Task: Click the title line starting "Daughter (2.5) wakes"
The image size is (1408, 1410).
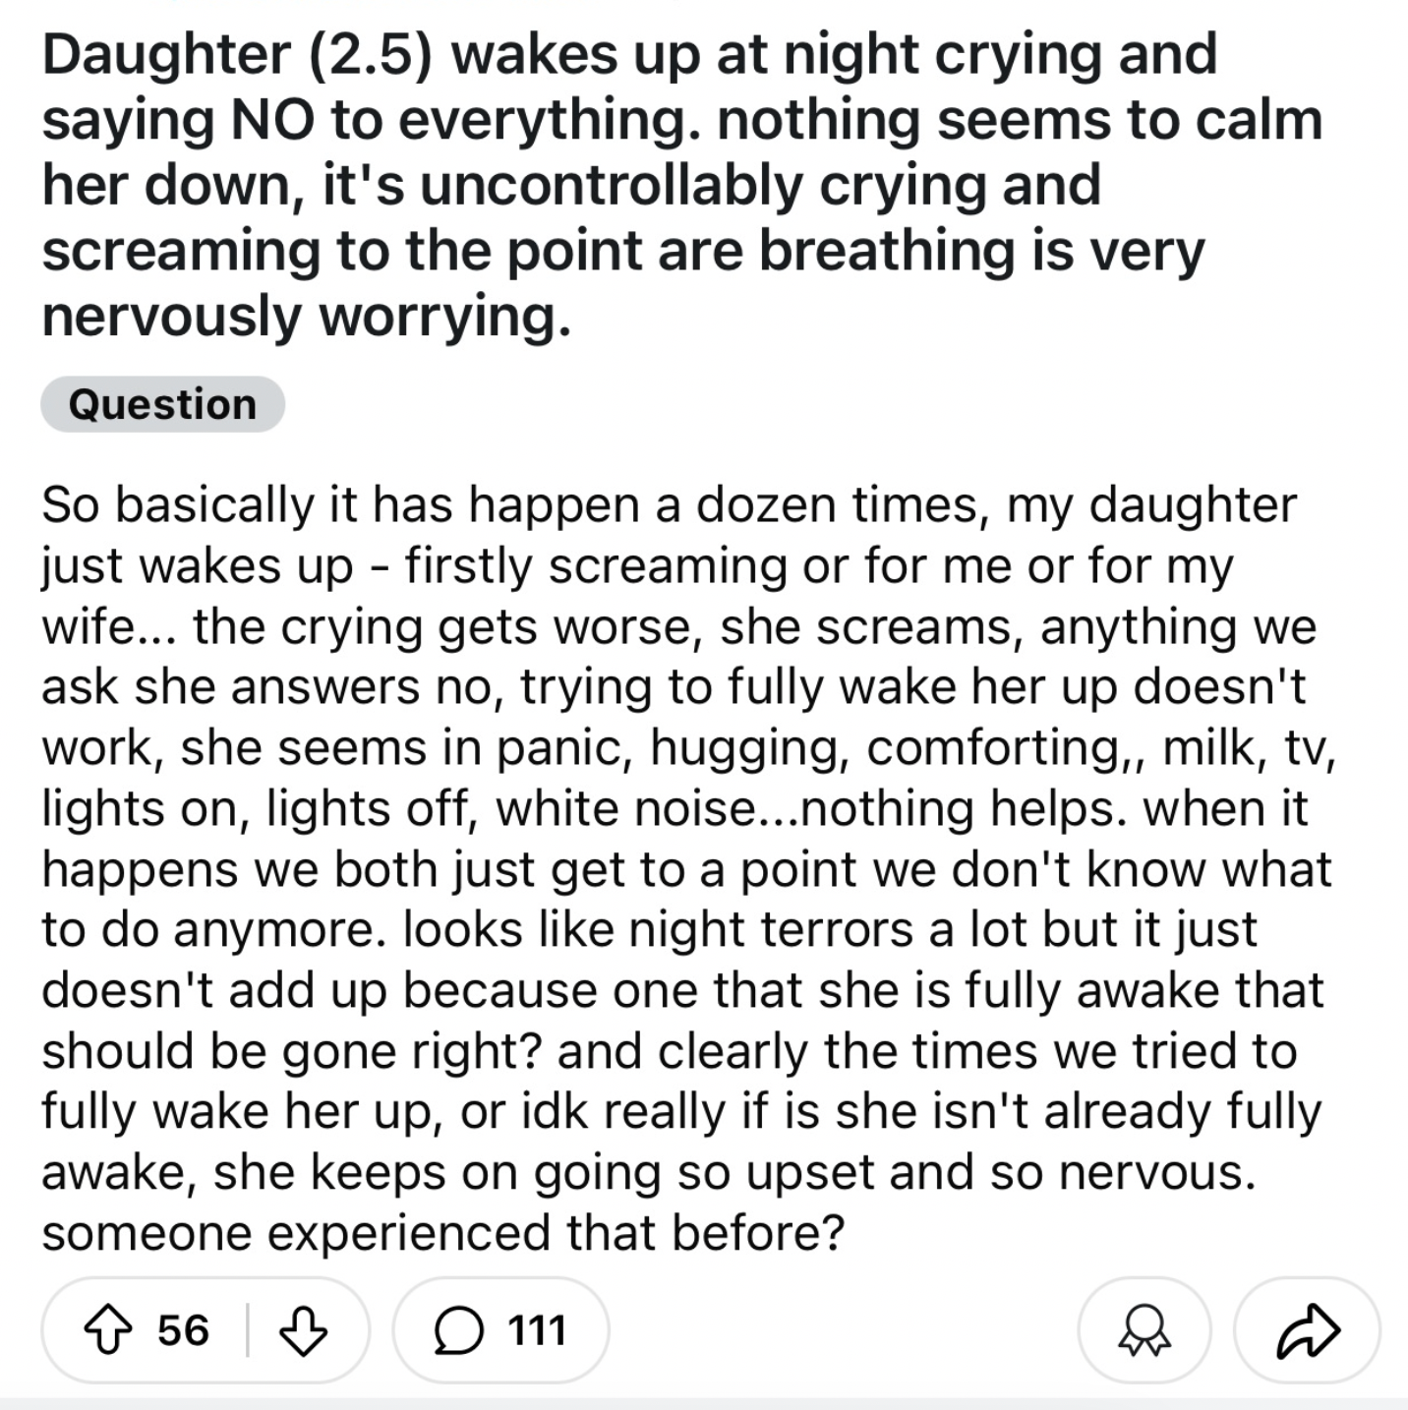Action: coord(629,54)
